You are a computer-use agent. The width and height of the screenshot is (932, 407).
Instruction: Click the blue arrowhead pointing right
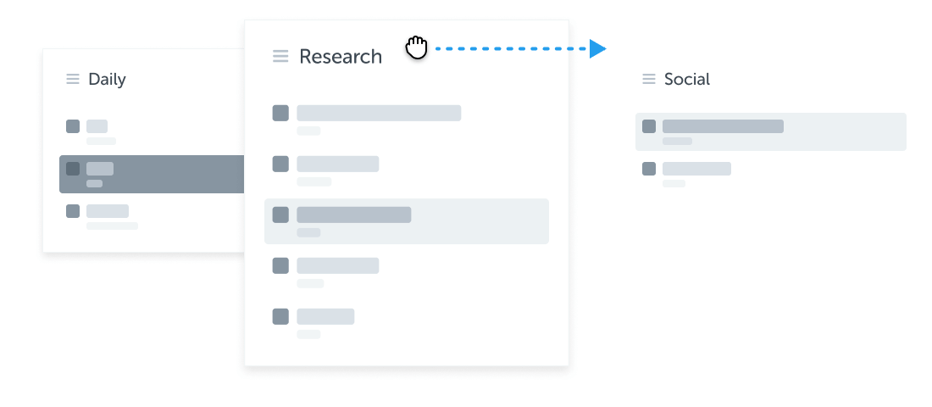[598, 49]
